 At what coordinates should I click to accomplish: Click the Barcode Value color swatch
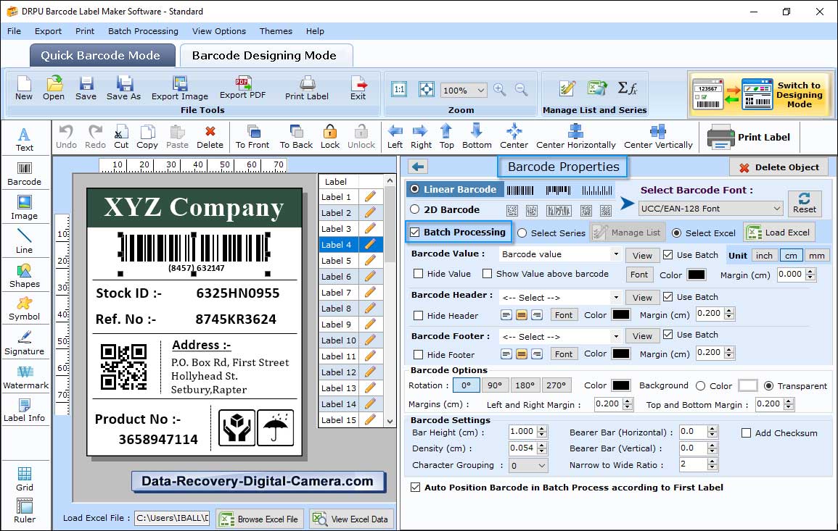pyautogui.click(x=697, y=275)
